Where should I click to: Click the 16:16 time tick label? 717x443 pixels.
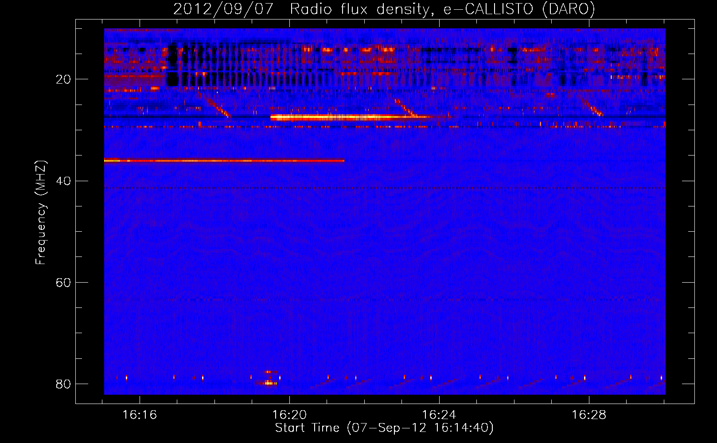pos(140,415)
